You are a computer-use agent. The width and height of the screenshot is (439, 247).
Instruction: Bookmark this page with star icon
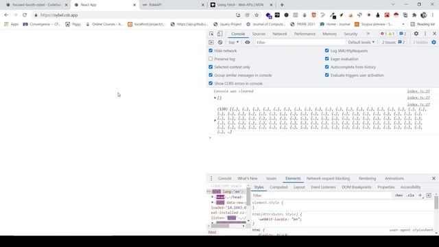[257, 15]
